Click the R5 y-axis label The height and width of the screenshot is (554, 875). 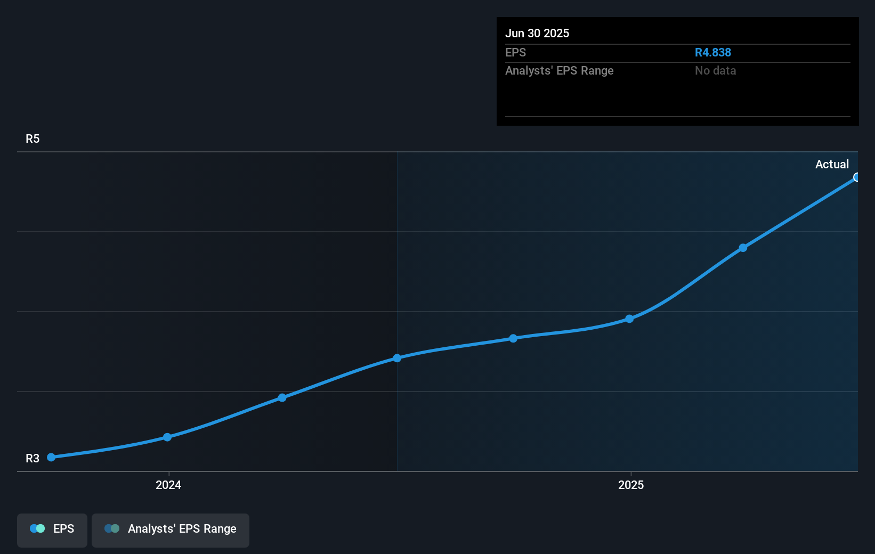pos(33,138)
